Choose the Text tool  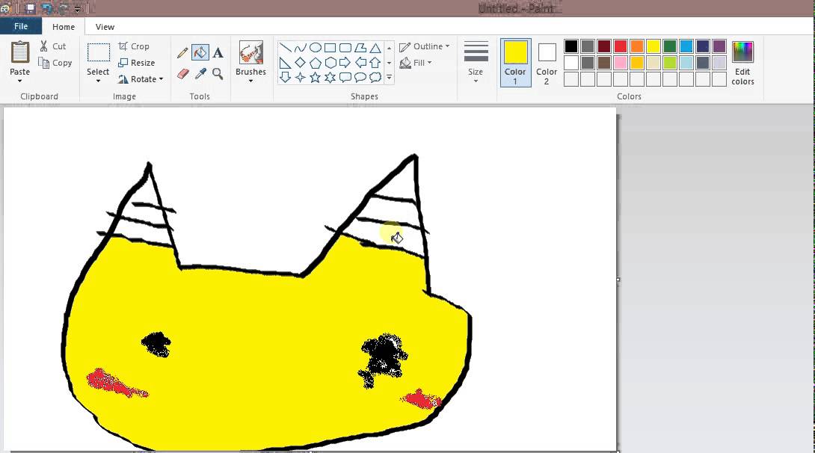pos(218,52)
